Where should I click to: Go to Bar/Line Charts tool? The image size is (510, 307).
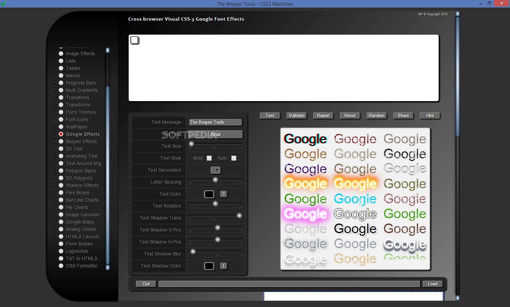pyautogui.click(x=82, y=200)
